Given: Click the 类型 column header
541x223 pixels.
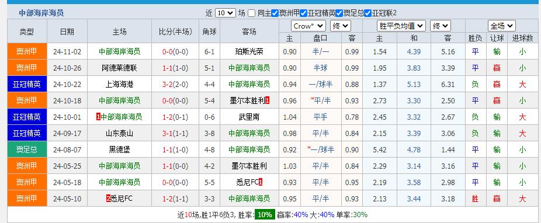Looking at the screenshot, I should tap(27, 32).
